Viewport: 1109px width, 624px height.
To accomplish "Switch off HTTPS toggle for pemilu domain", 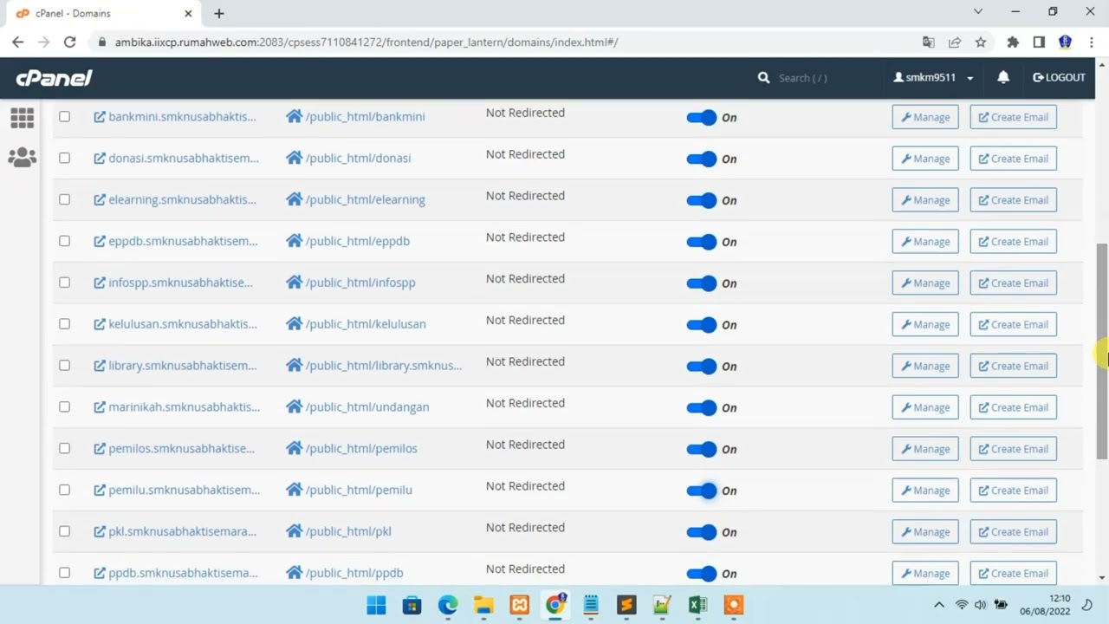I will 701,491.
